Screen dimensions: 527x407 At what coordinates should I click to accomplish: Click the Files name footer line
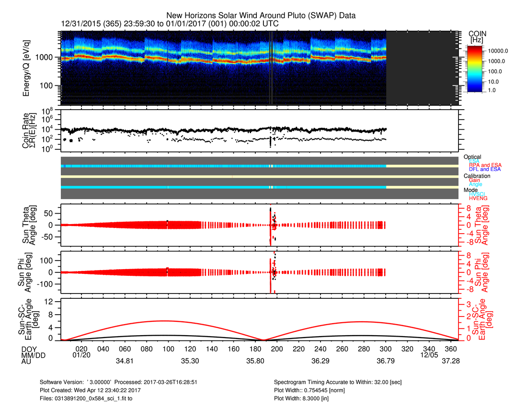[86, 397]
